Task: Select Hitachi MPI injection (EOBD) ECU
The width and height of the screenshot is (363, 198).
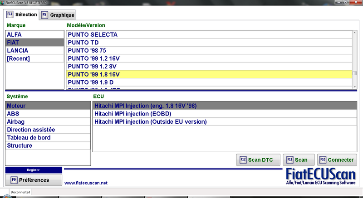Action: [225, 114]
